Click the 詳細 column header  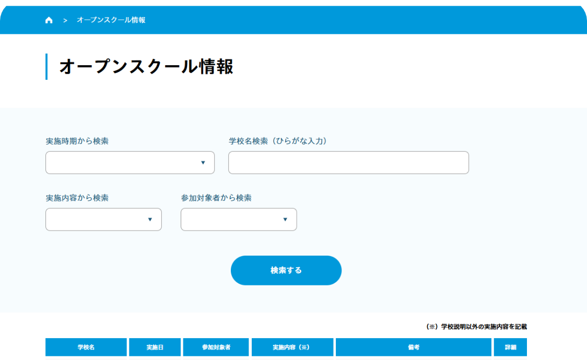pyautogui.click(x=511, y=347)
